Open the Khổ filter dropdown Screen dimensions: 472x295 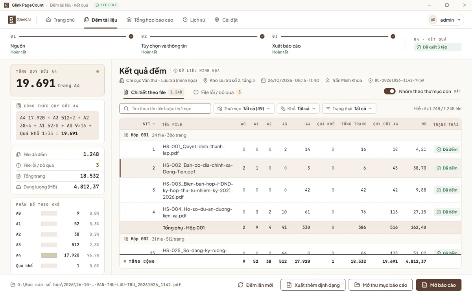[298, 109]
